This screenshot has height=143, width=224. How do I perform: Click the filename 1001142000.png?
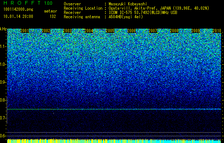[19, 10]
